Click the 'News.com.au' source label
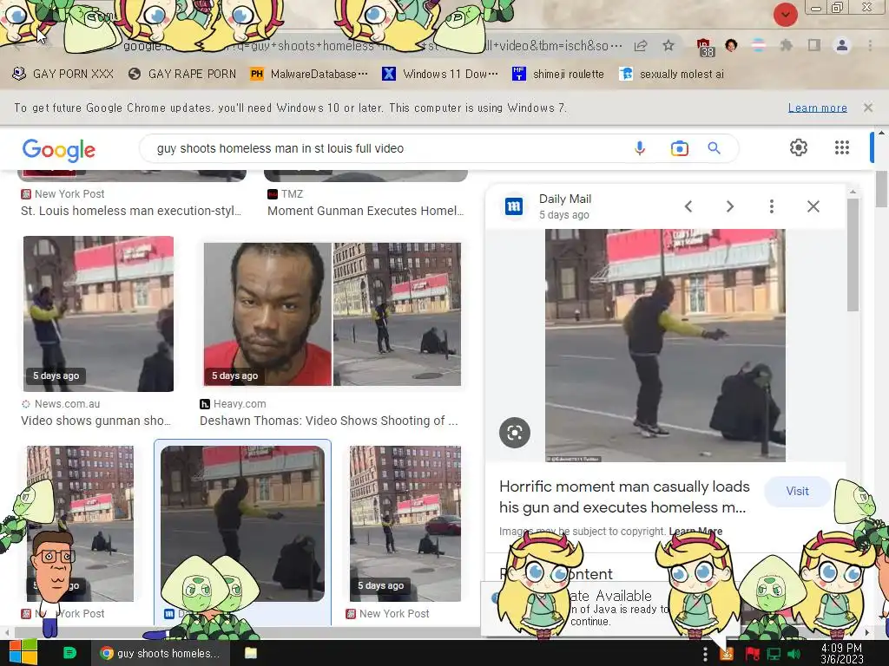The image size is (889, 666). pos(68,404)
